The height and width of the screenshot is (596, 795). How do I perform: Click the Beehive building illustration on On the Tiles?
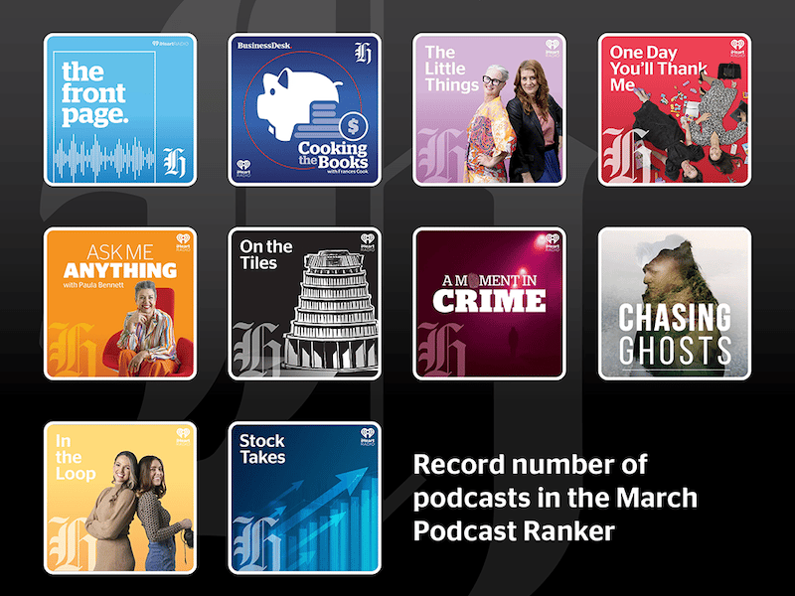click(333, 312)
